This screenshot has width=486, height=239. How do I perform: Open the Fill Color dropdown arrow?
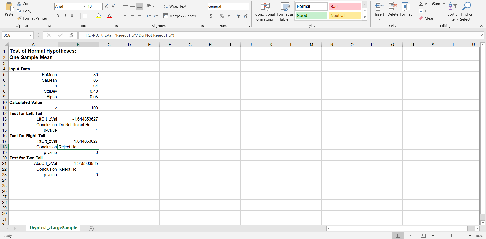point(104,16)
